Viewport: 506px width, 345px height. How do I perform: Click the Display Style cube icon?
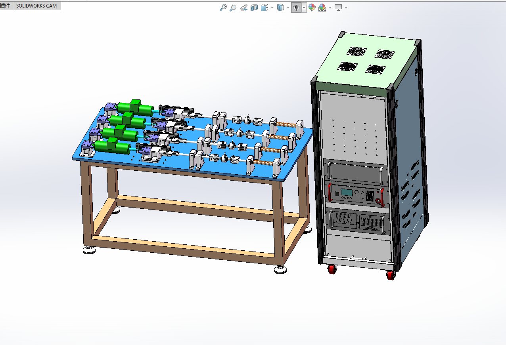coord(280,8)
